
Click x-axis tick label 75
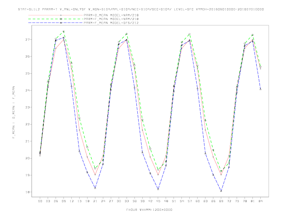237,201
